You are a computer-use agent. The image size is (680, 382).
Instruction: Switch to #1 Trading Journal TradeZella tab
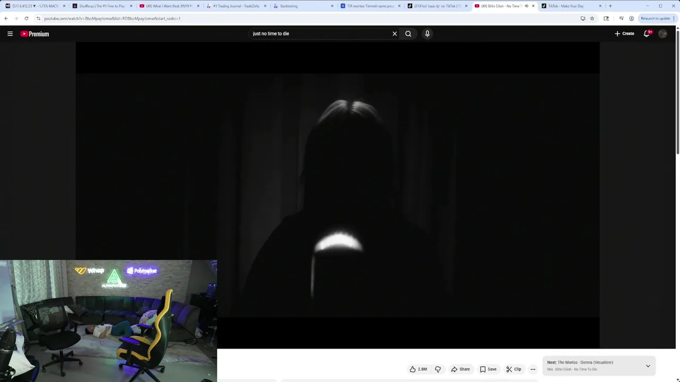[235, 6]
